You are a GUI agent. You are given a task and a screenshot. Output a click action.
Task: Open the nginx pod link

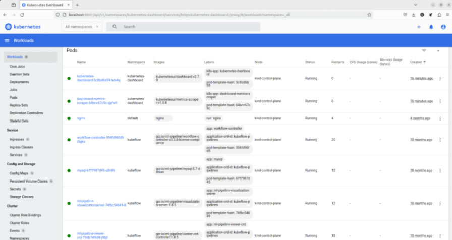click(81, 118)
